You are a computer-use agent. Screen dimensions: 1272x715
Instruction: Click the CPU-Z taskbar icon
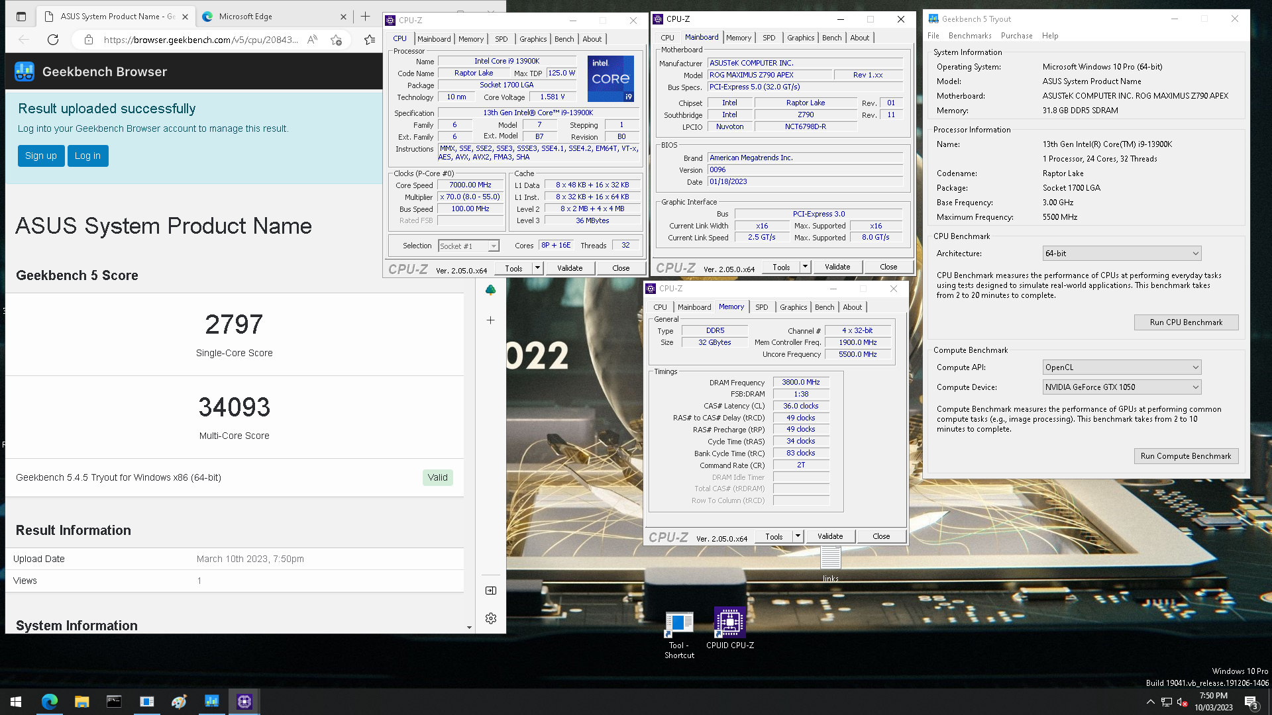(x=244, y=702)
